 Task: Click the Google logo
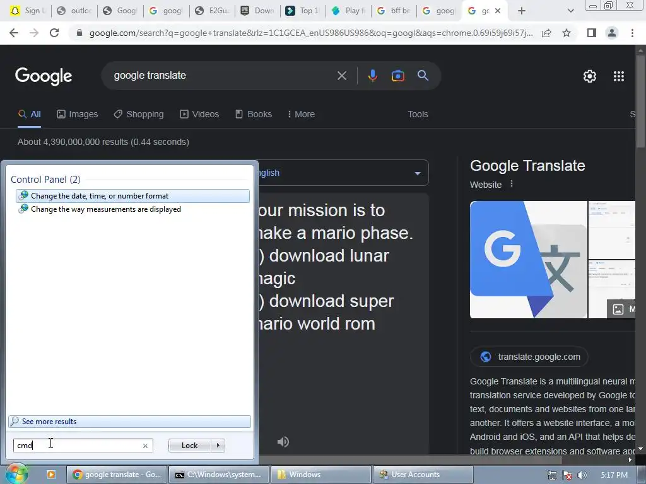[44, 76]
